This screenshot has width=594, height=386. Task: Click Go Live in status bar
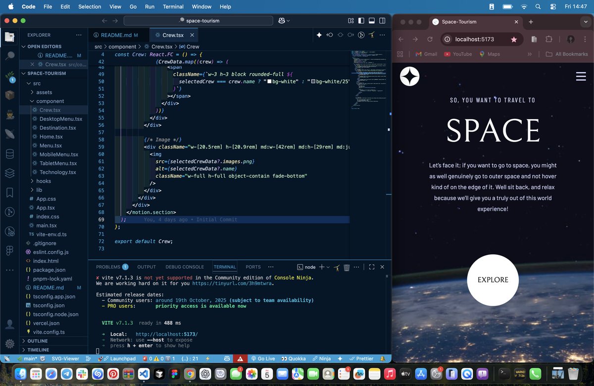tap(262, 359)
